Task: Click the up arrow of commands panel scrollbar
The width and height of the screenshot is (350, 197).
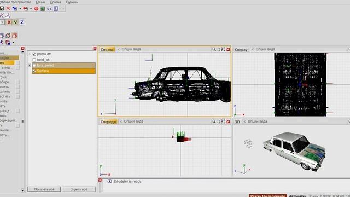Action: (22, 51)
